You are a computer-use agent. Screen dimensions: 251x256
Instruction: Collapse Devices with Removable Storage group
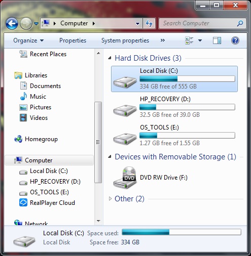pos(110,157)
